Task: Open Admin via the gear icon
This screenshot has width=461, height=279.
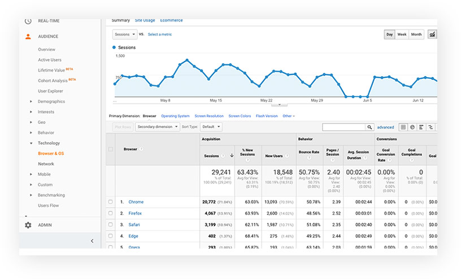Action: click(x=28, y=225)
